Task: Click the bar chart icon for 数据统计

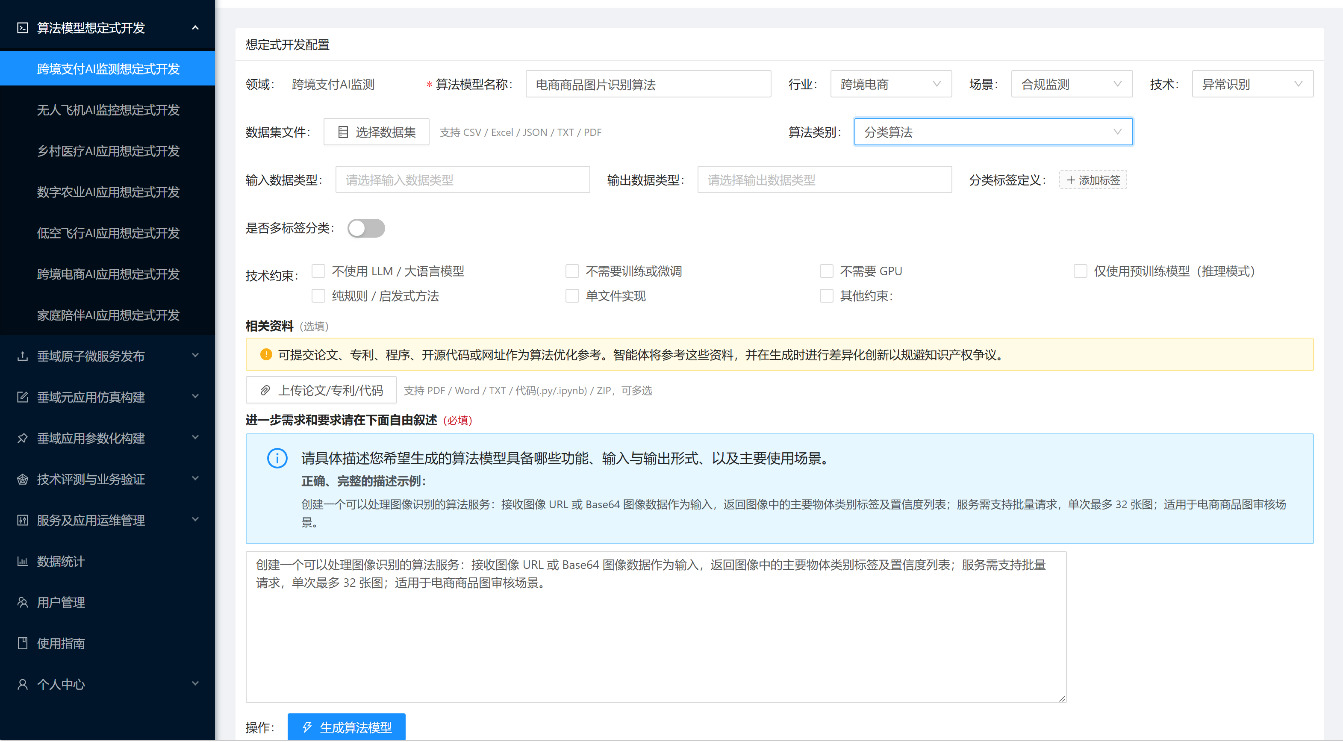Action: (22, 562)
